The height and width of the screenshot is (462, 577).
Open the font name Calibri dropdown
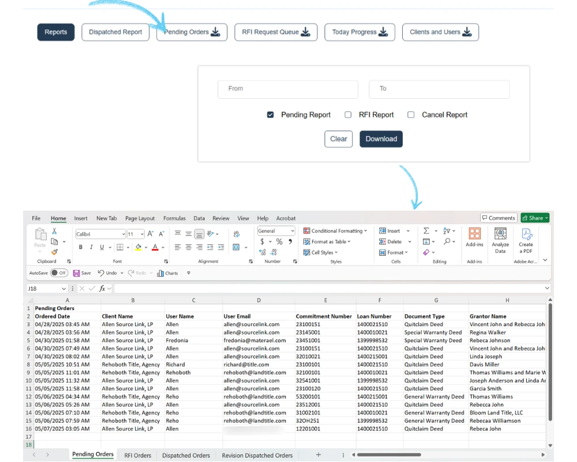point(123,234)
